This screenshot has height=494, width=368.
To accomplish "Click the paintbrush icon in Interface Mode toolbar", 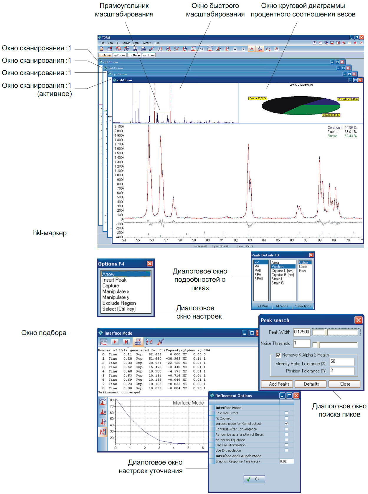I will (x=161, y=342).
